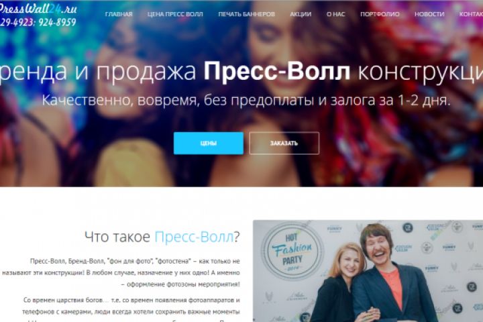483x322 pixels.
Task: Click the phone number under the logo
Action: pyautogui.click(x=38, y=22)
